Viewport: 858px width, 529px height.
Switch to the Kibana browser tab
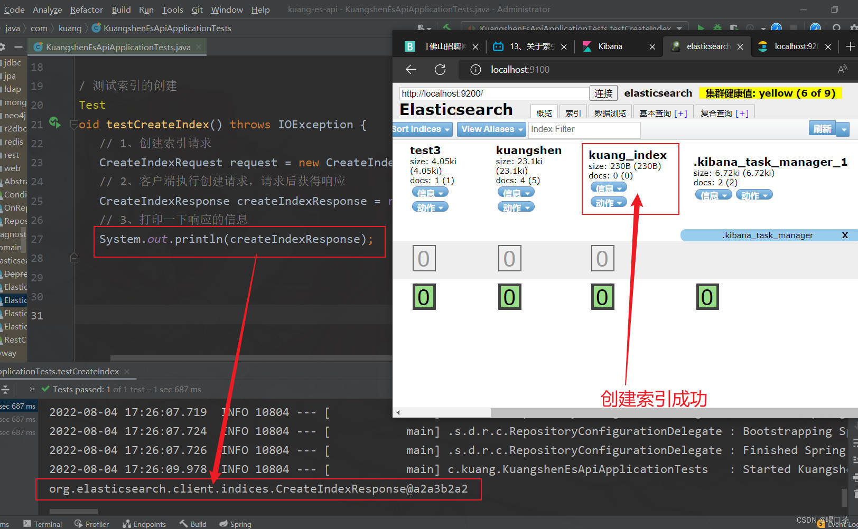pyautogui.click(x=618, y=46)
